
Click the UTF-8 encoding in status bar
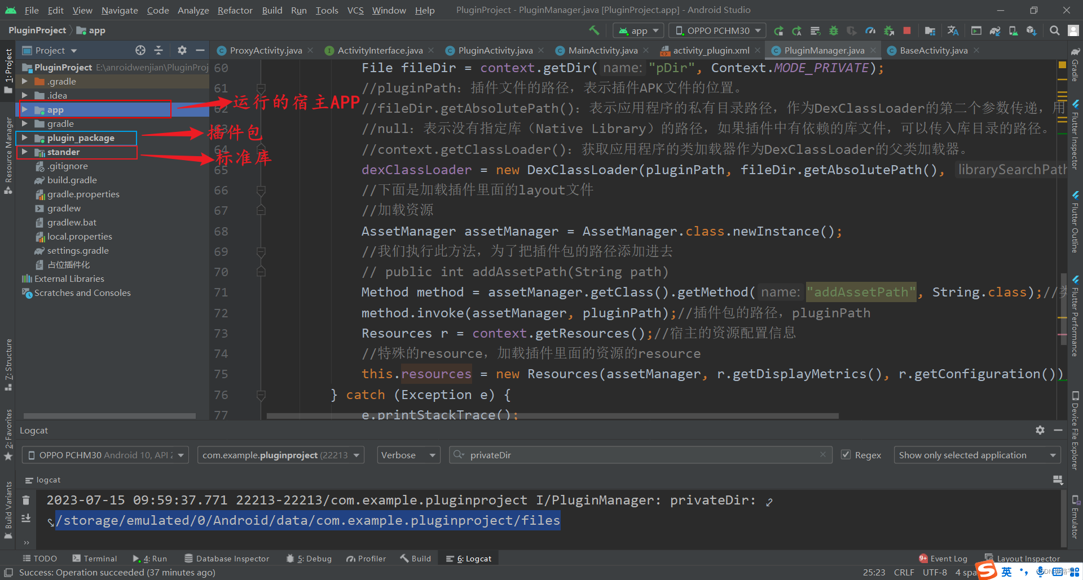click(935, 572)
